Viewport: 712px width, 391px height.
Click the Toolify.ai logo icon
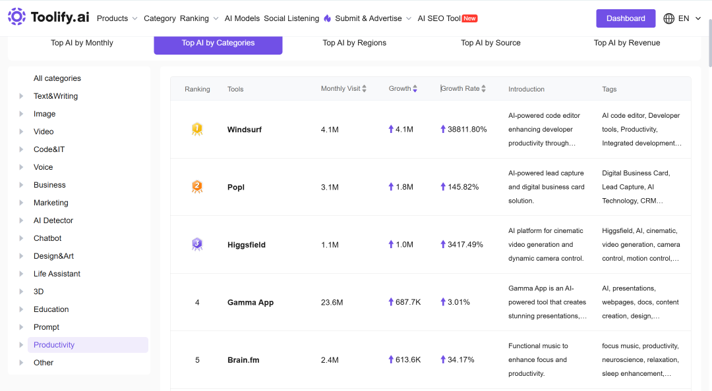point(16,16)
